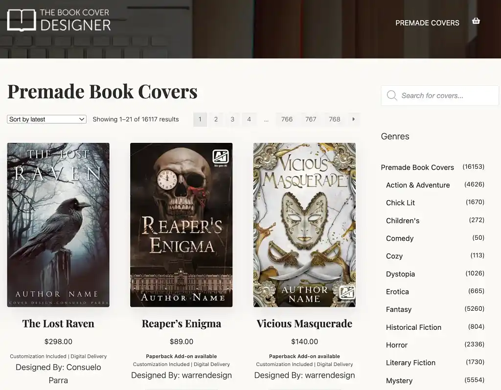This screenshot has height=390, width=501.
Task: Click the search magnifier icon
Action: tap(392, 95)
